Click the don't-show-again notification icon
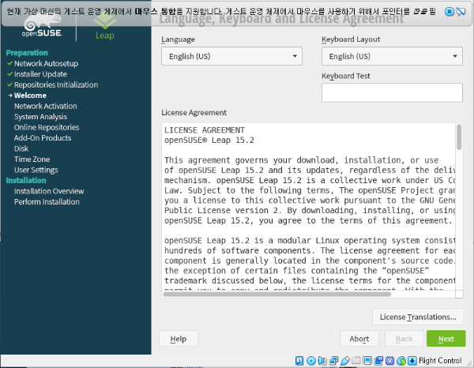The image size is (474, 368). [461, 12]
